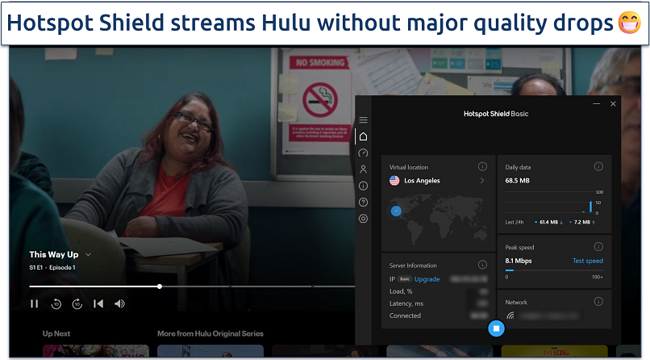
Task: Show info for Peak speed card
Action: coord(598,246)
